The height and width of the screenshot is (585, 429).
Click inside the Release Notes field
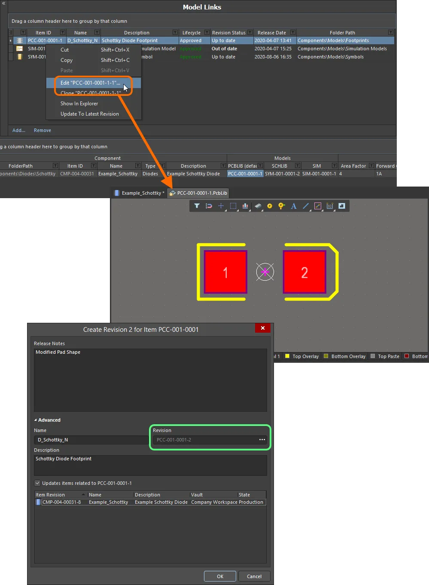150,378
